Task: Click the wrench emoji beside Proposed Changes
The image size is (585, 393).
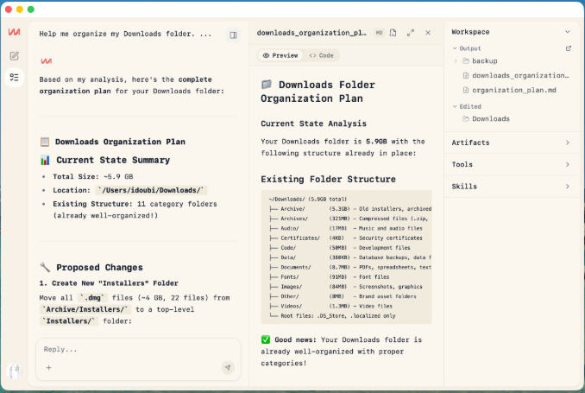Action: click(45, 267)
